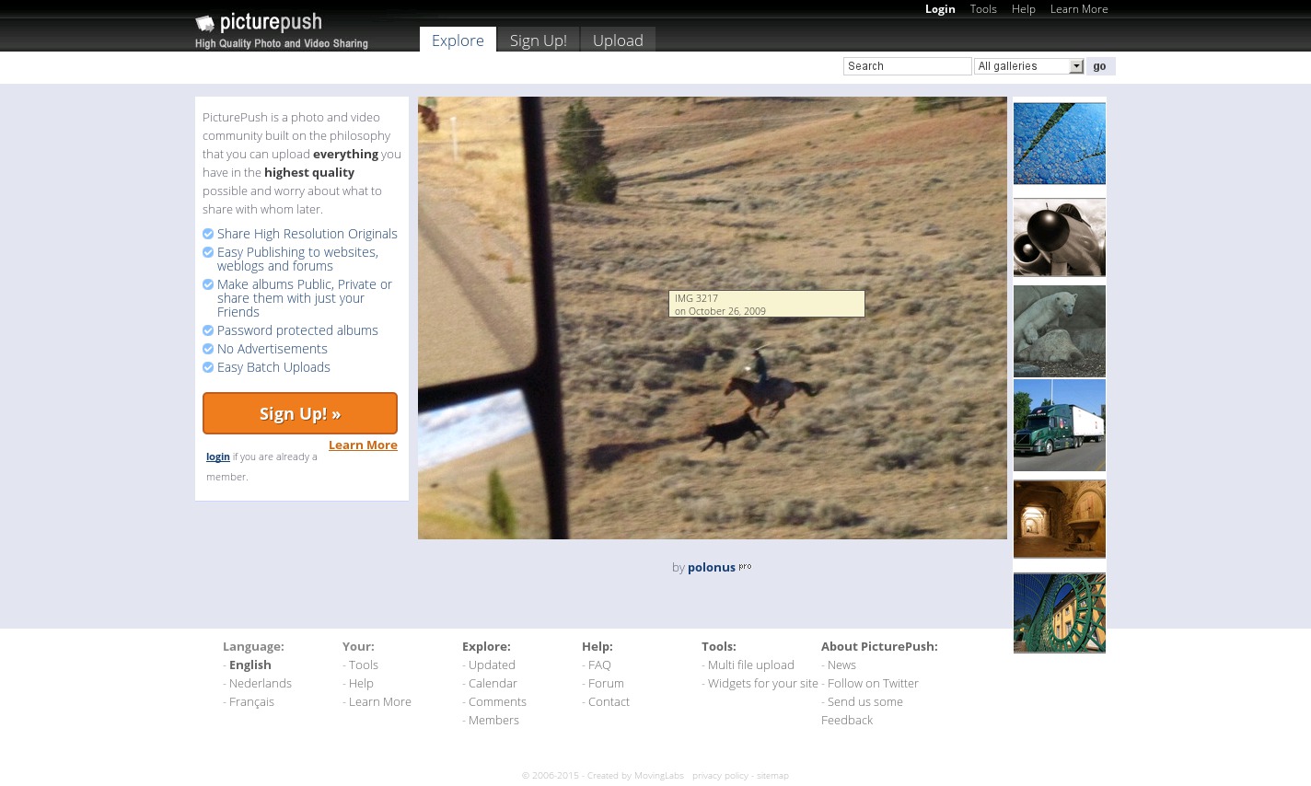The image size is (1311, 786).
Task: Click the go search button
Action: point(1100,66)
